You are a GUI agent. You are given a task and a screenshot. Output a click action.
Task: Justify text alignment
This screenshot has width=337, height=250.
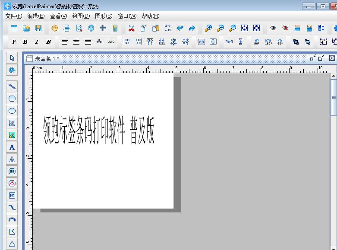tap(88, 42)
